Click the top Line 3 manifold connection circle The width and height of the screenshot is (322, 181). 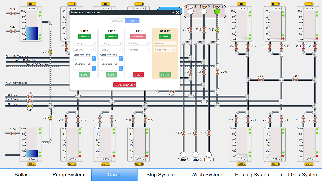191,11
